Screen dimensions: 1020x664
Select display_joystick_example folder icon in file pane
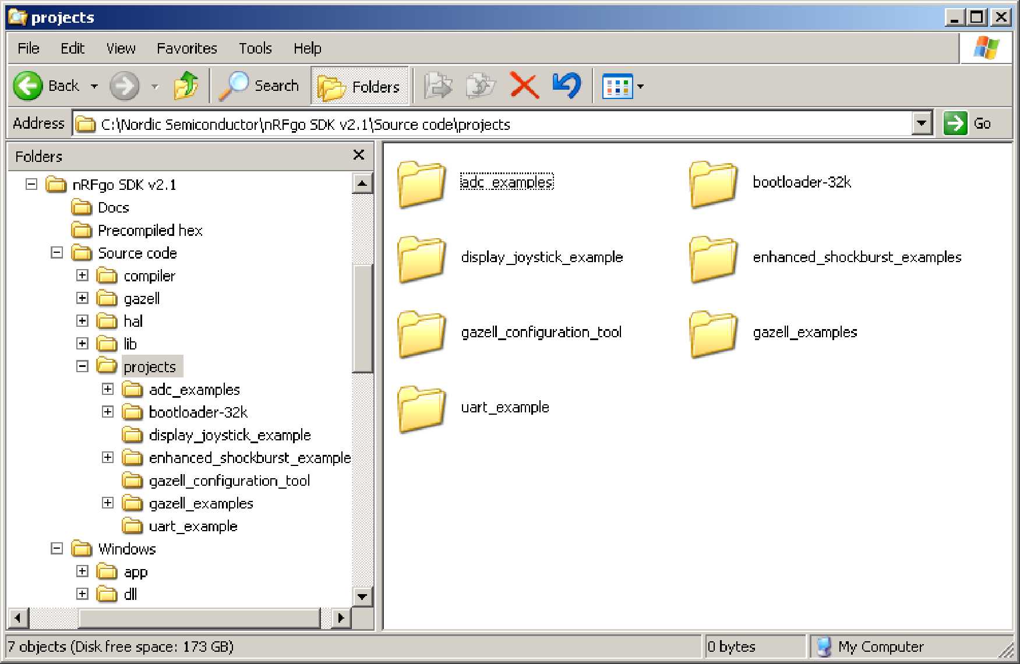pyautogui.click(x=422, y=259)
